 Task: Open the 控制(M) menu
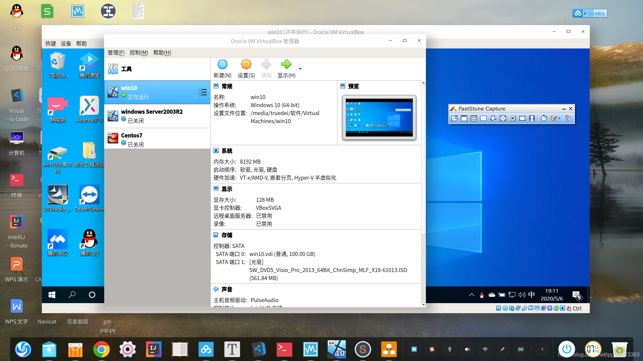[139, 53]
